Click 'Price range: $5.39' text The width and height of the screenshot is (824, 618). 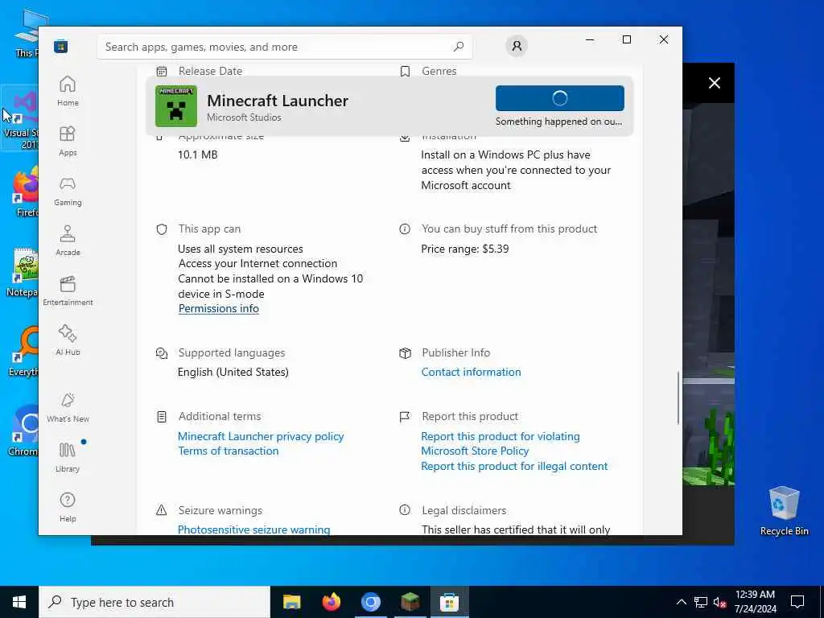[x=465, y=249]
